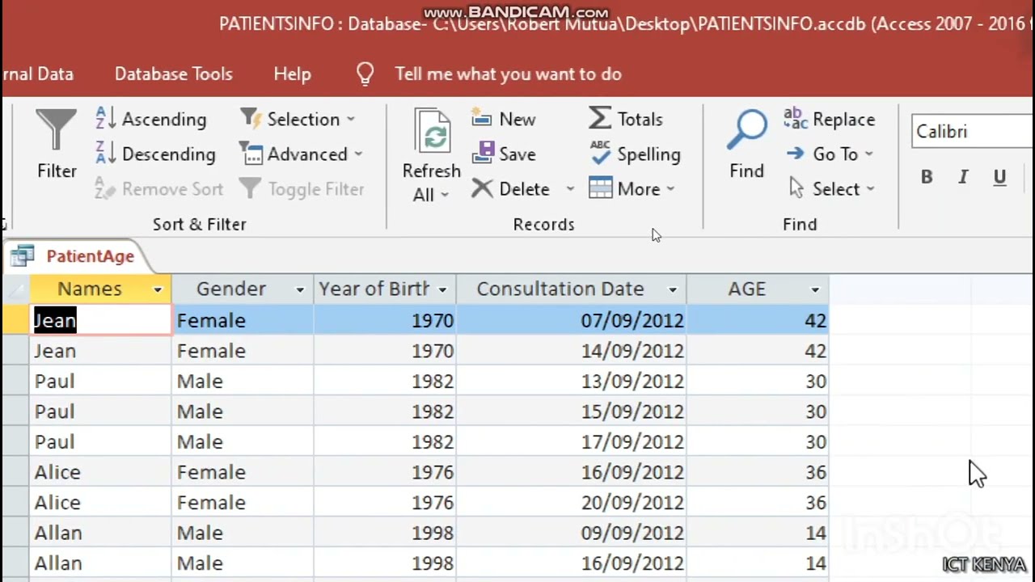This screenshot has width=1035, height=582.
Task: Open the Consultation Date column filter arrow
Action: [672, 289]
